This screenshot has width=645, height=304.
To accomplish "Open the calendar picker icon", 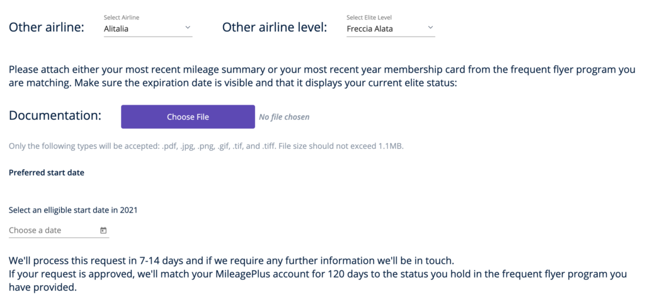I will click(x=103, y=231).
